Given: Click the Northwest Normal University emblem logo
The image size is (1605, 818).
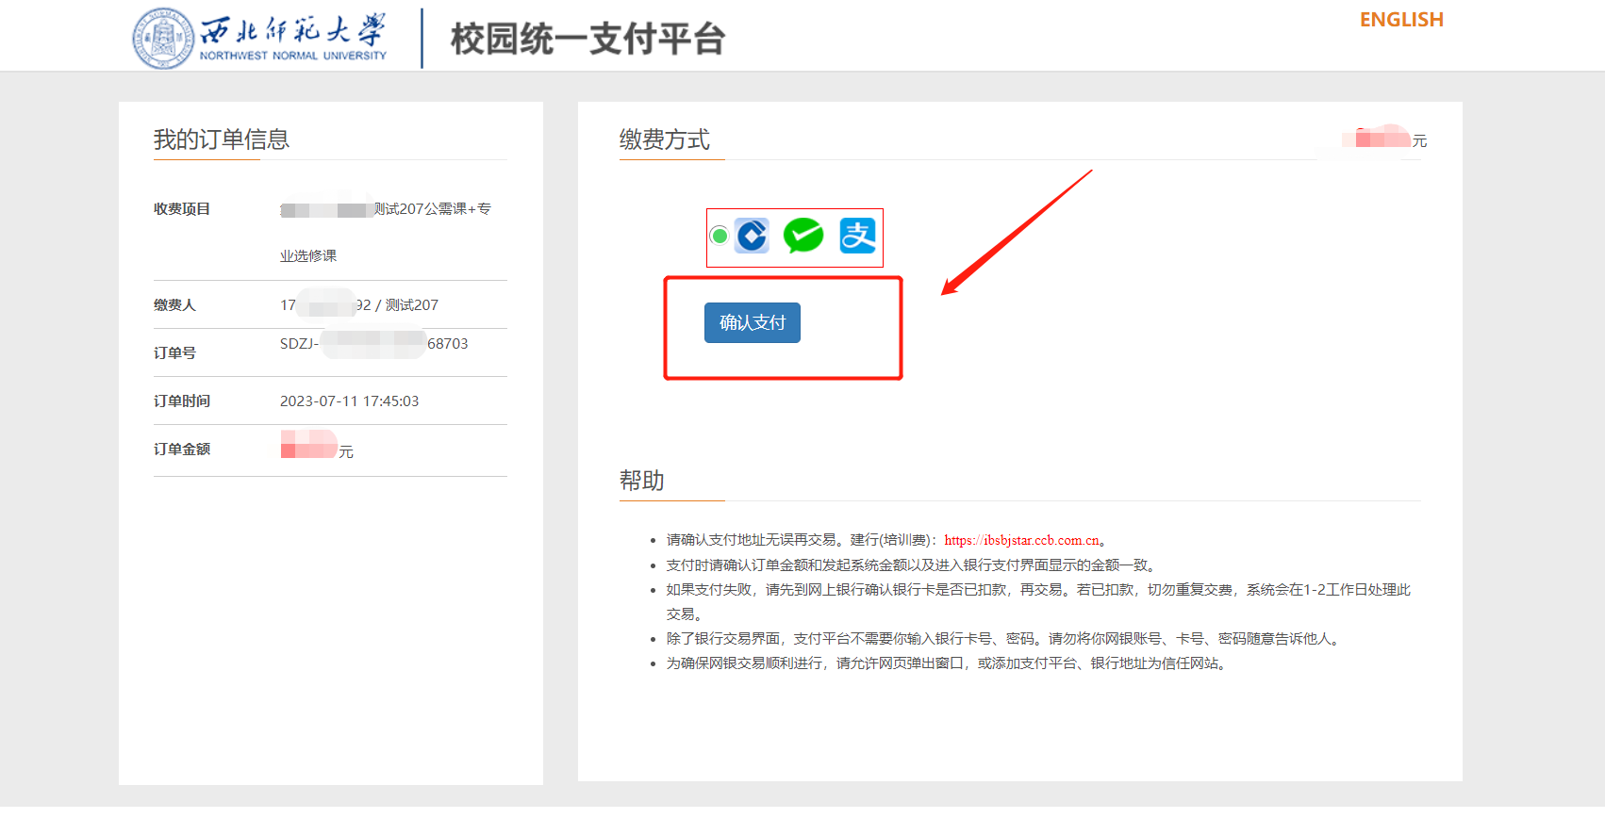Looking at the screenshot, I should (x=163, y=39).
